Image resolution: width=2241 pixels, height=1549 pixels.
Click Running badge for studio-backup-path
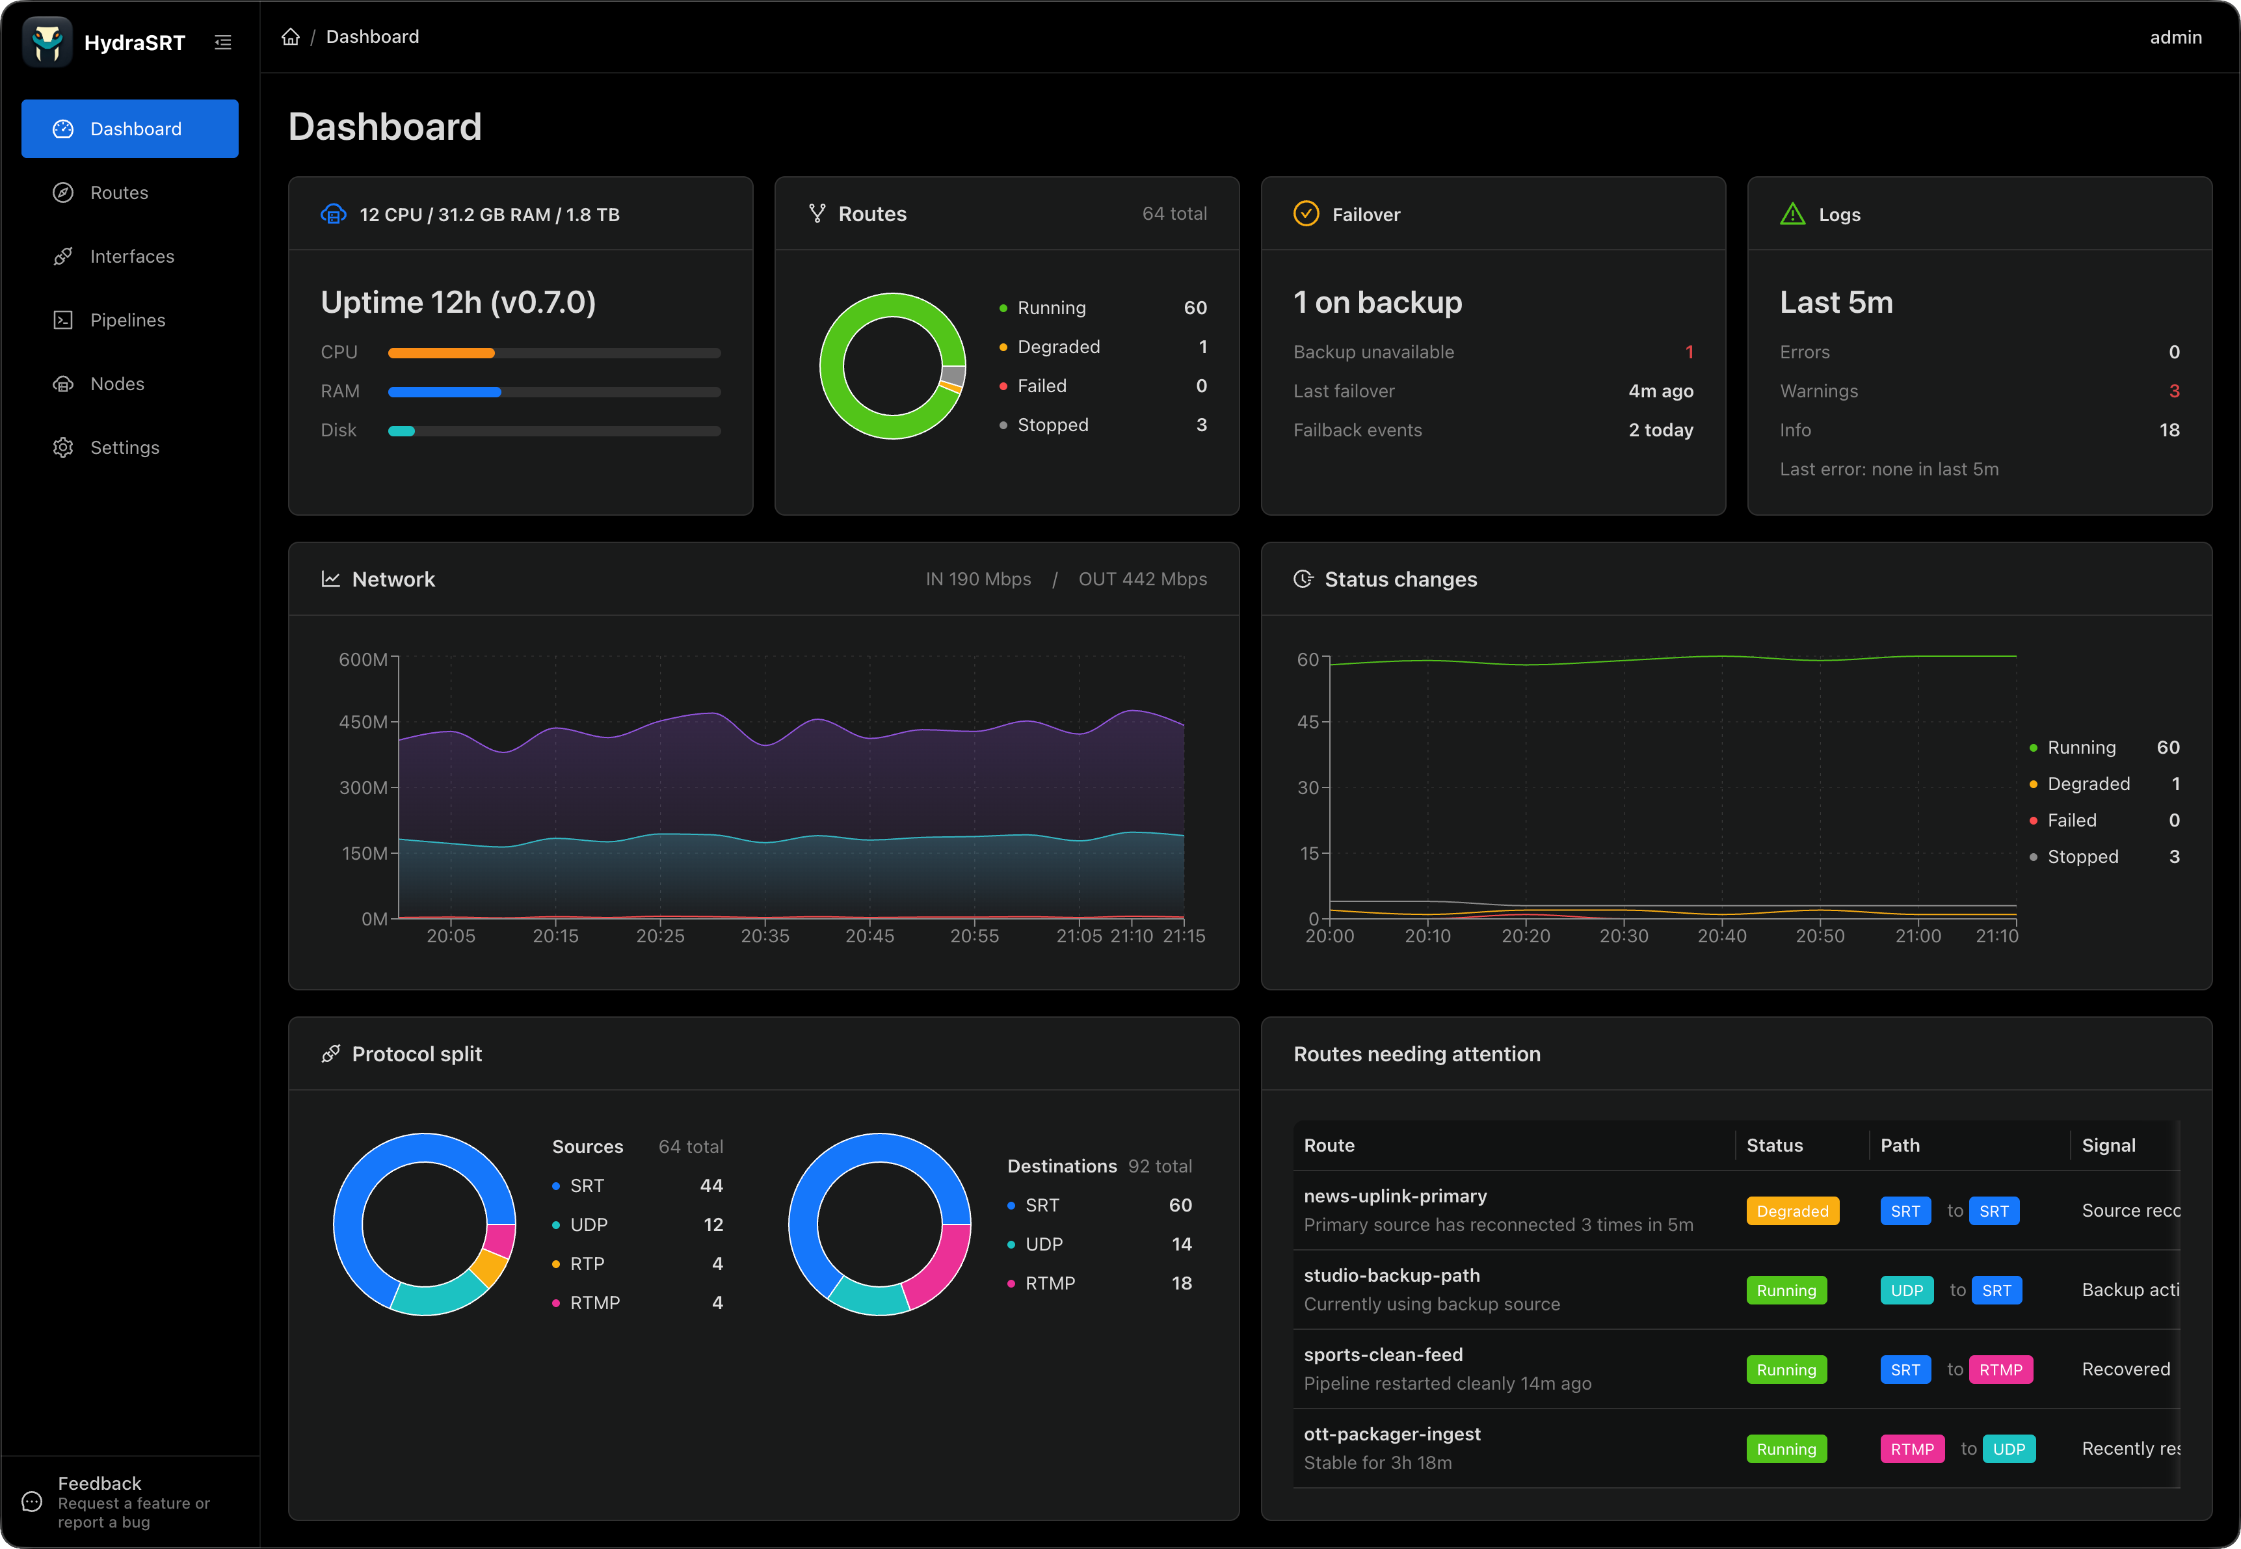coord(1786,1291)
